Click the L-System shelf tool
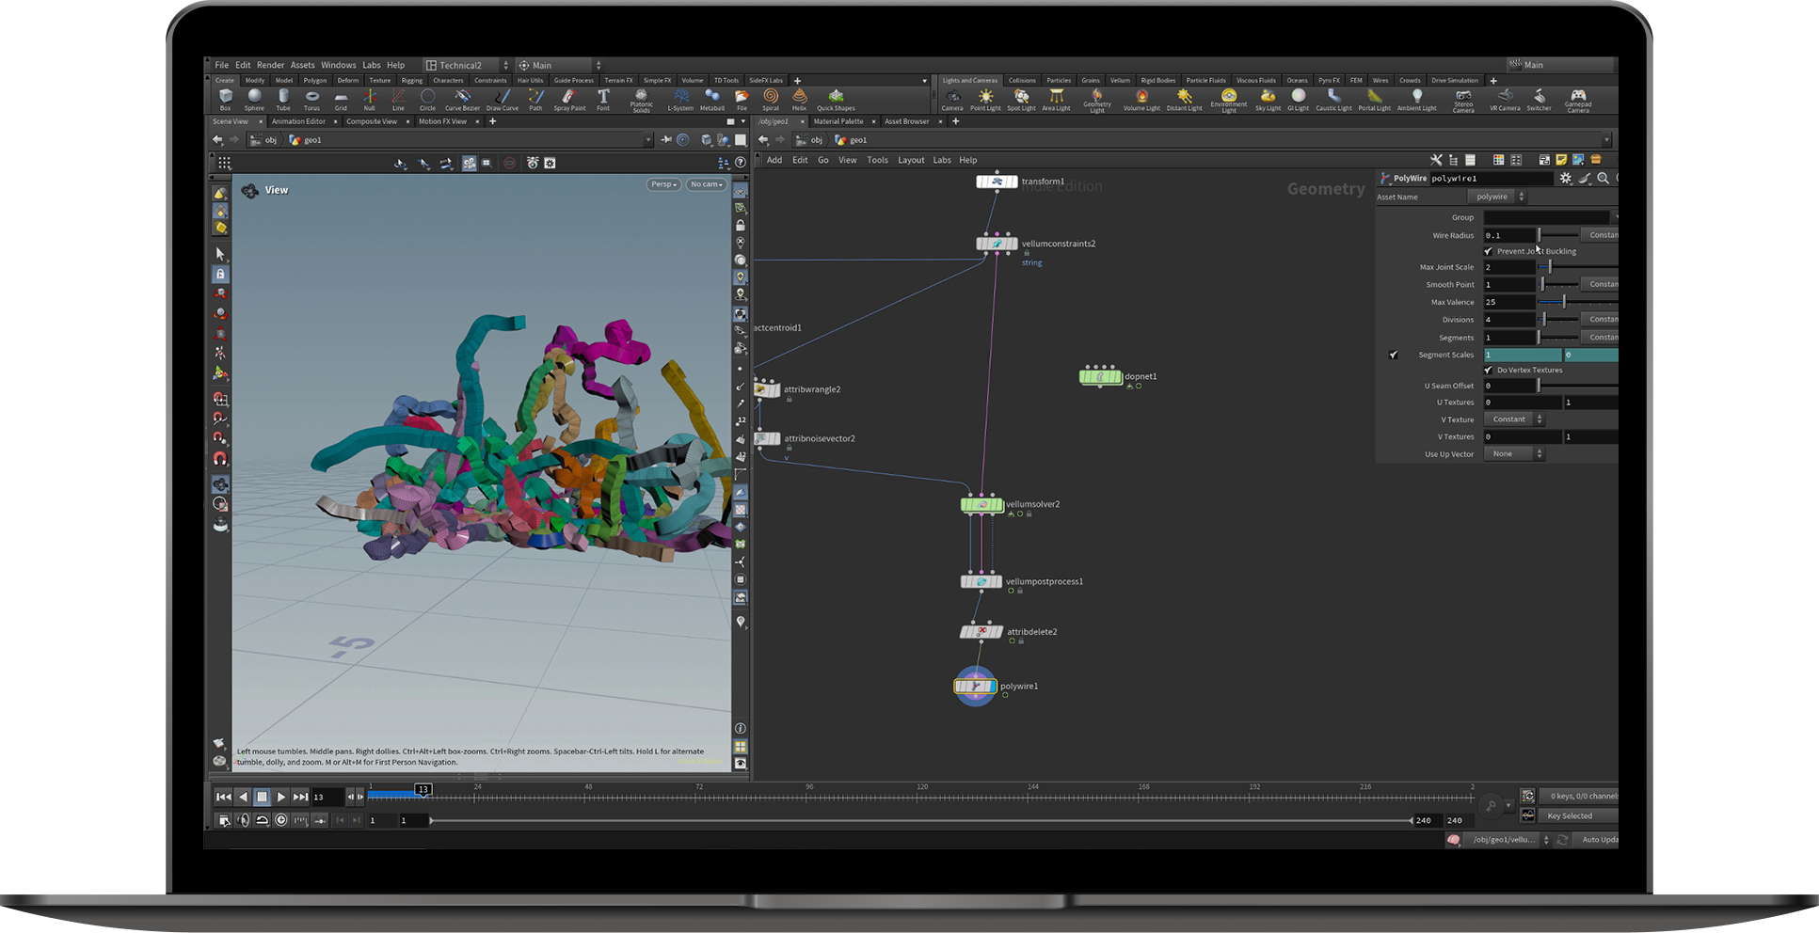The width and height of the screenshot is (1819, 933). [680, 97]
